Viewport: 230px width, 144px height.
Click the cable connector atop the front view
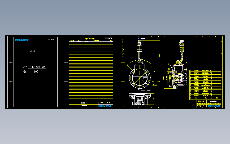(x=139, y=46)
